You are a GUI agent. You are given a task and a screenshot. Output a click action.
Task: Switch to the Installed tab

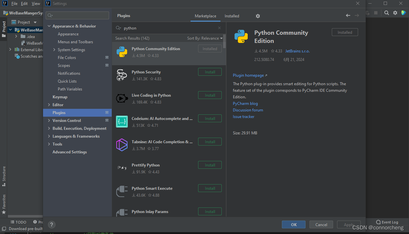pyautogui.click(x=232, y=16)
